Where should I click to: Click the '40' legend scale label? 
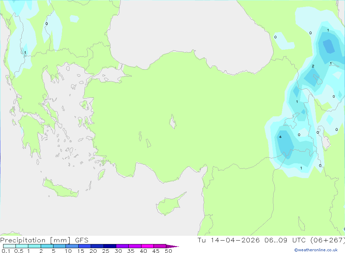click(x=143, y=251)
